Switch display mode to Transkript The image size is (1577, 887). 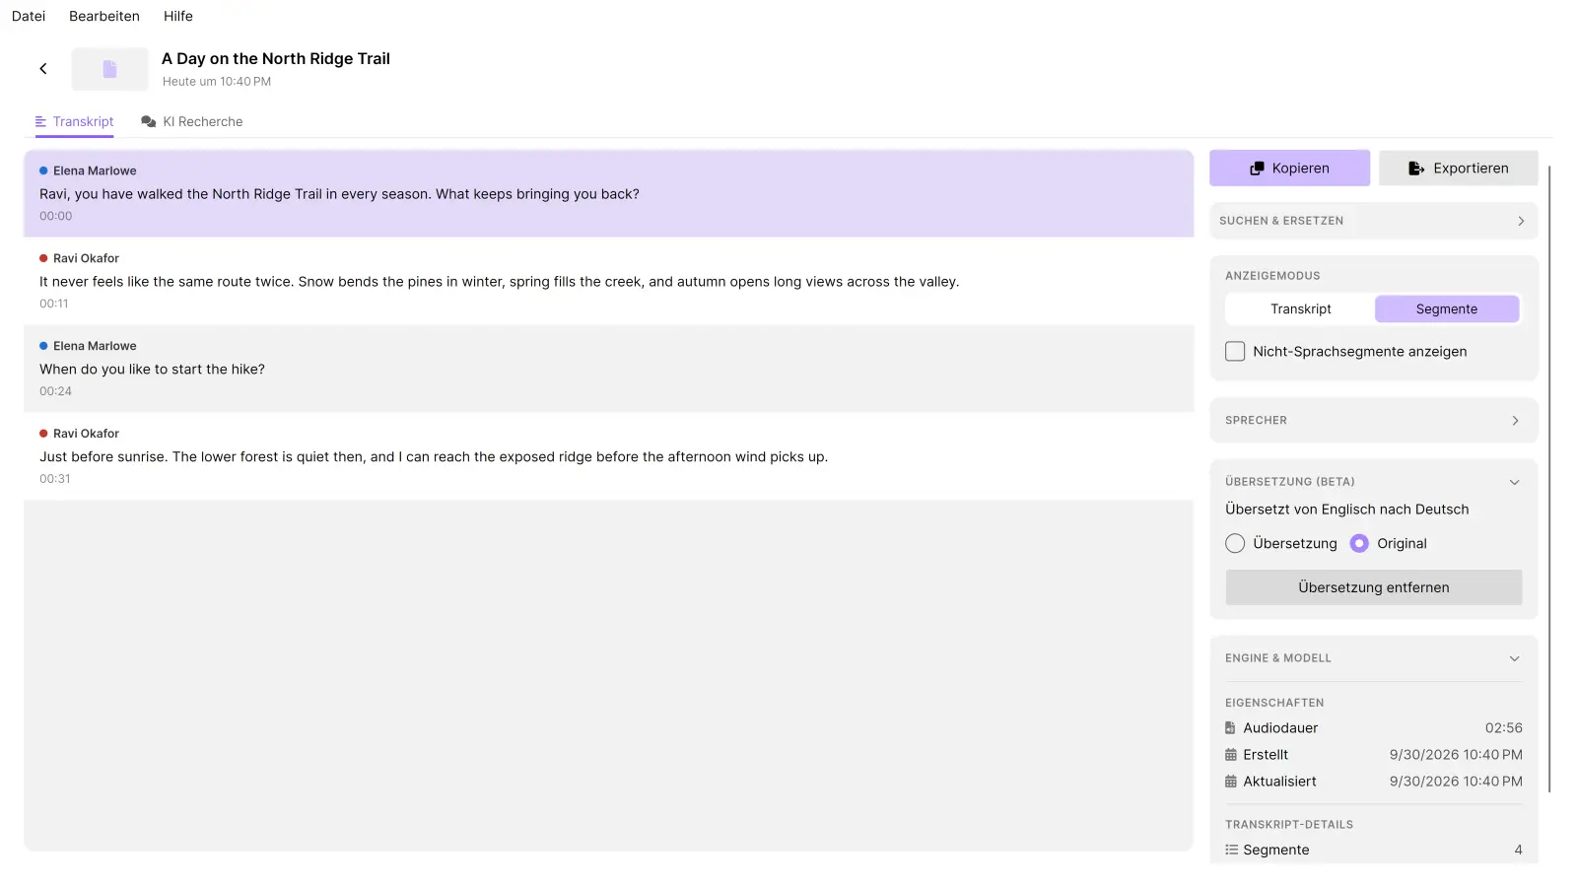pyautogui.click(x=1300, y=309)
